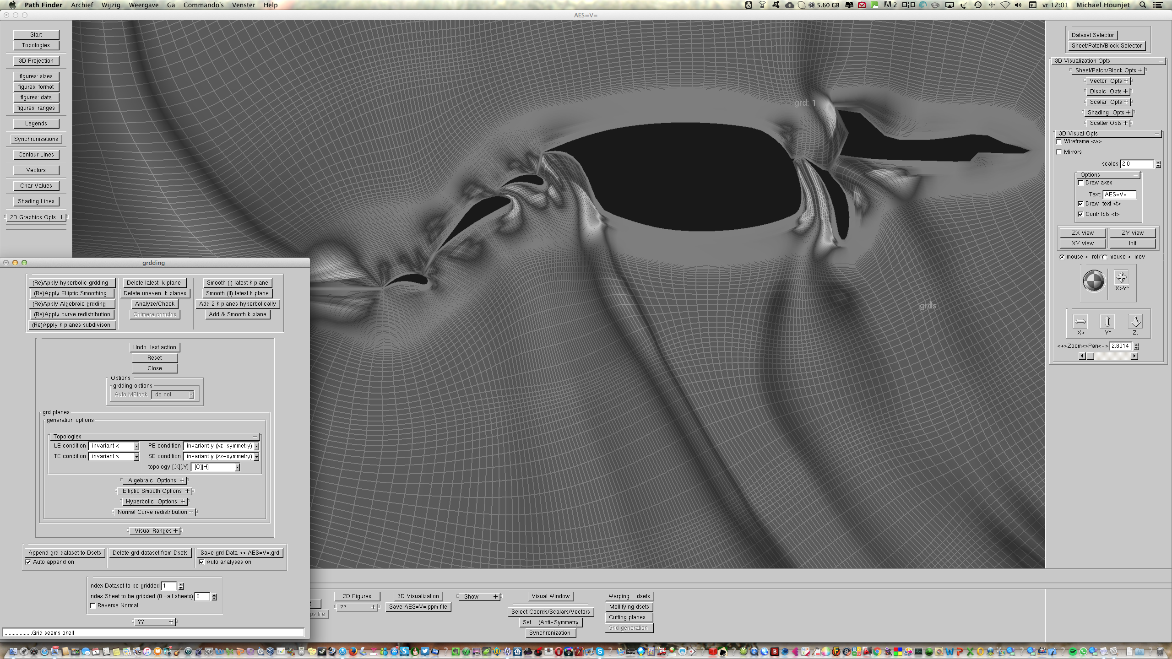Click the X> horizontal arrow icon

click(1080, 321)
